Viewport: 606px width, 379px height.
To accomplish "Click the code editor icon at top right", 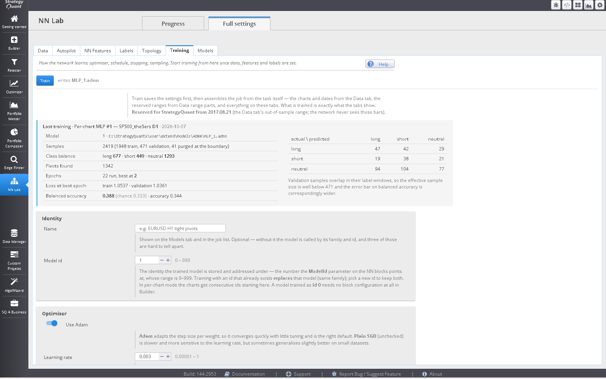I will point(567,5).
